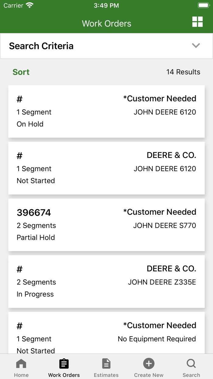Tap the battery indicator icon

pyautogui.click(x=203, y=5)
